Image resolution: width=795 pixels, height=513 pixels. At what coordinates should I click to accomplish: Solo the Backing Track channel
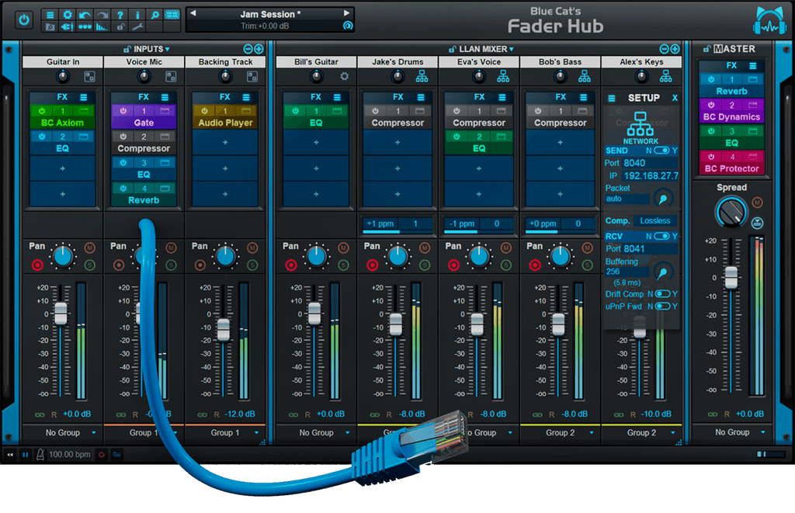pyautogui.click(x=252, y=265)
